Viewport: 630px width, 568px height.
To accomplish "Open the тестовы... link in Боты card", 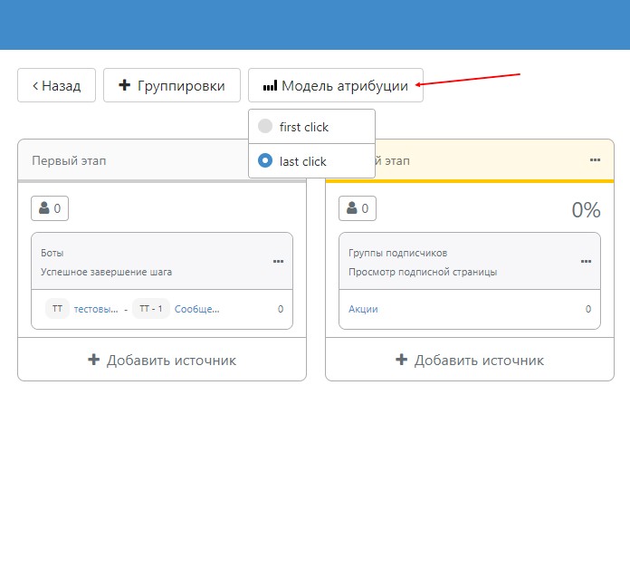I will click(x=96, y=309).
